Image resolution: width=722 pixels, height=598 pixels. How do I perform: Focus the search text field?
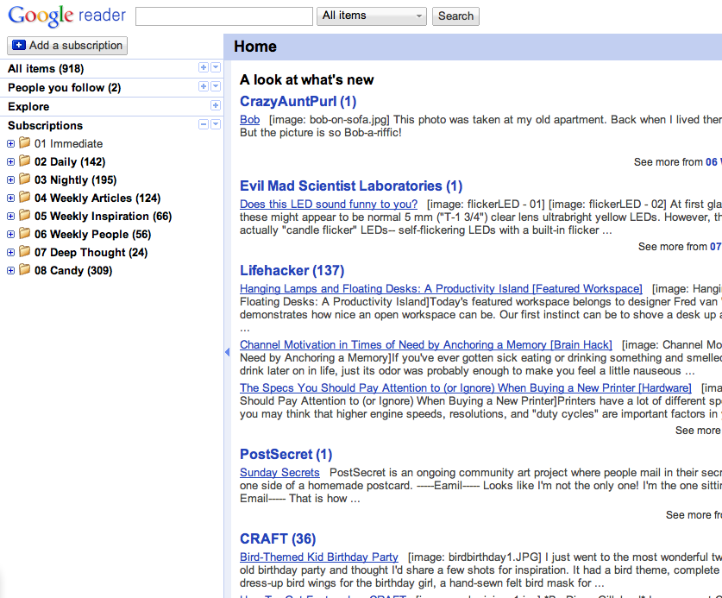224,16
